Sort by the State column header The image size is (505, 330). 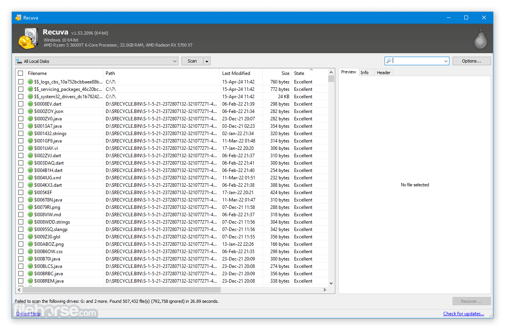(310, 73)
